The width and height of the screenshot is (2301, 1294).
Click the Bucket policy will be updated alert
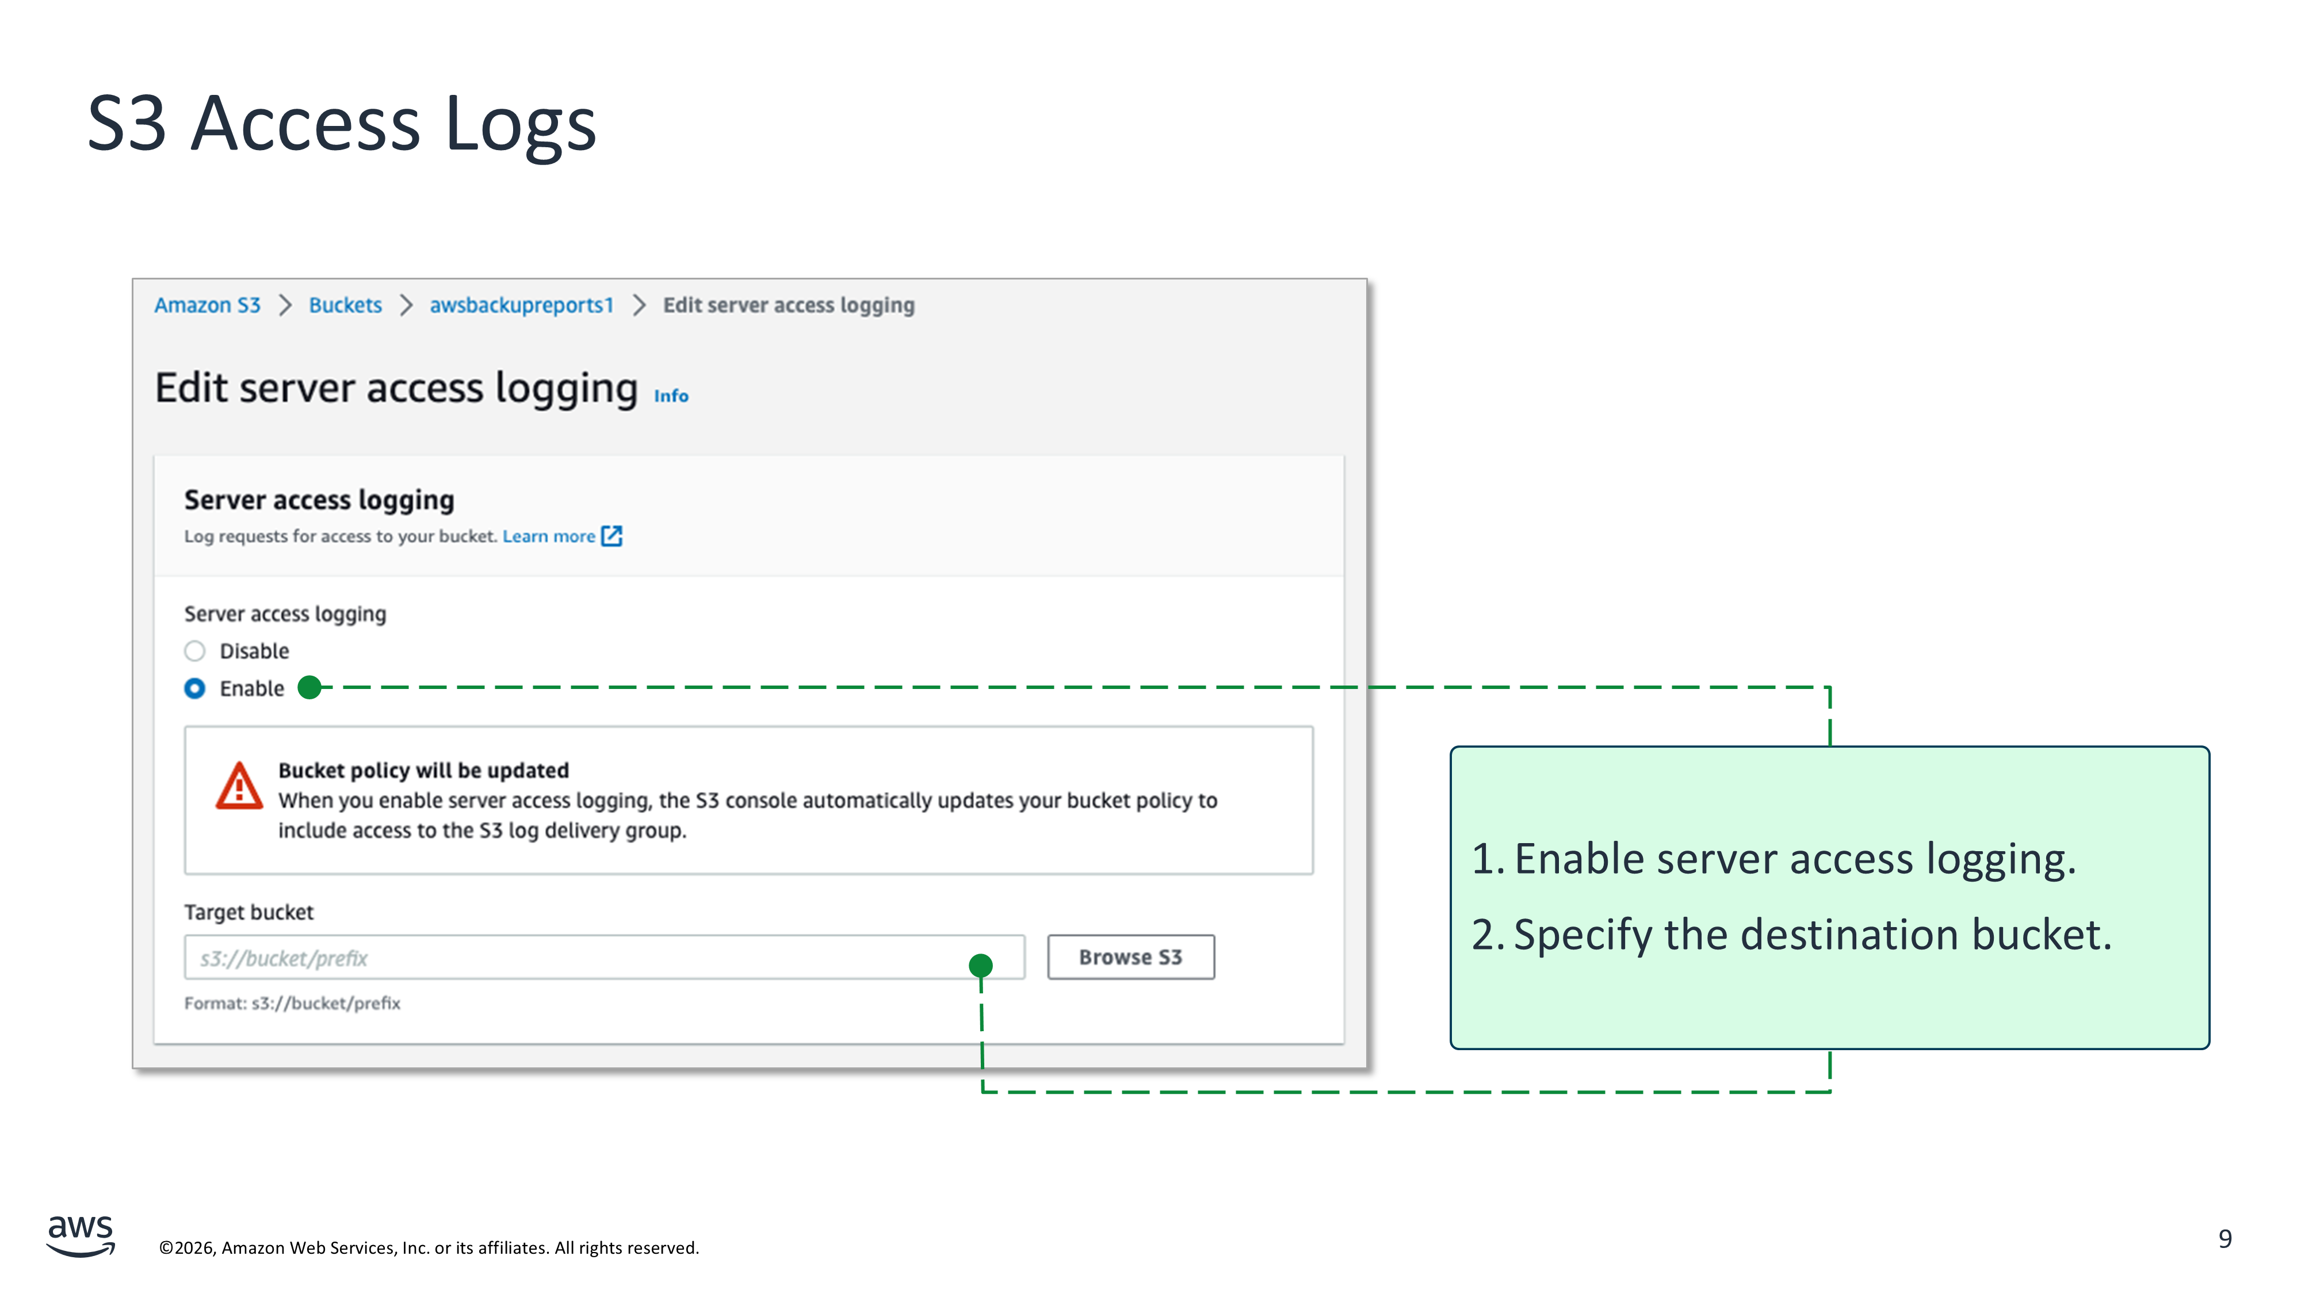click(748, 800)
